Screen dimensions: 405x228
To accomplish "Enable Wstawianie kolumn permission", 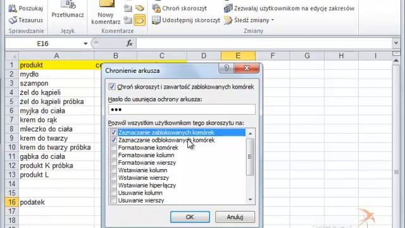I will (113, 170).
